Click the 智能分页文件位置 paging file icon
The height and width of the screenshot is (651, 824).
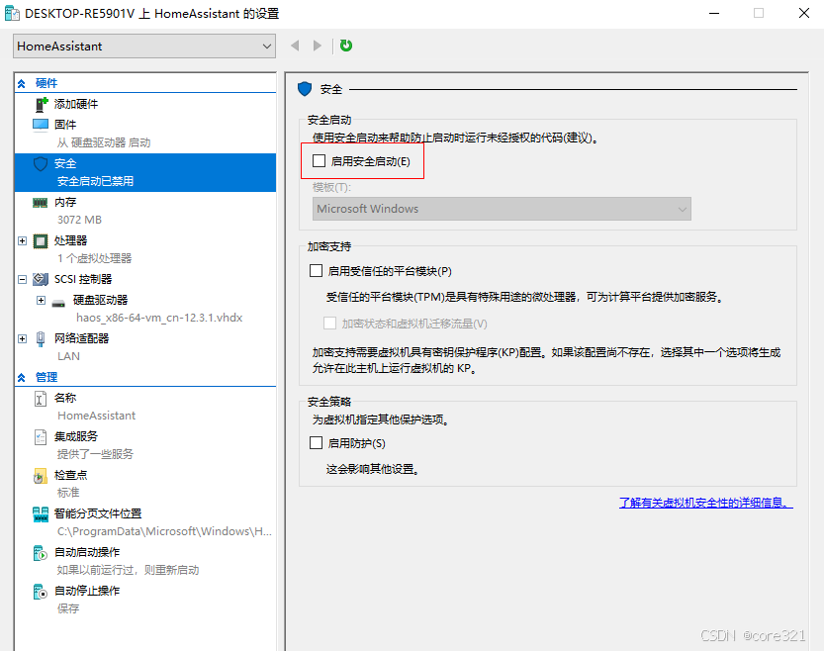(41, 513)
